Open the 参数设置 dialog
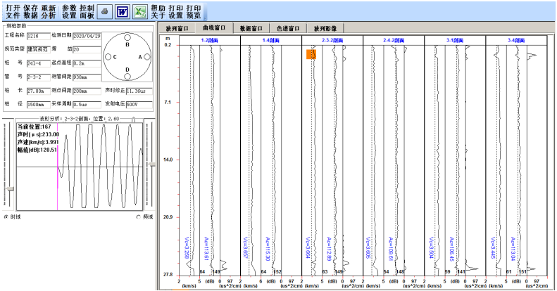 coord(69,12)
